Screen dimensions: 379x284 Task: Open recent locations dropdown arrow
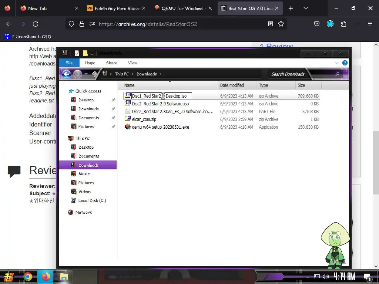click(86, 74)
